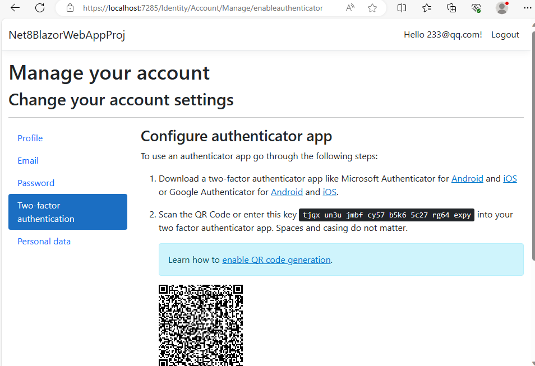Open the enable QR code generation link

(x=276, y=260)
